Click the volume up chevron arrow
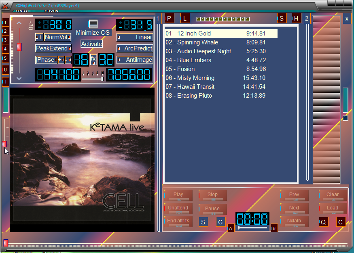354x253 pixels. coord(19,23)
